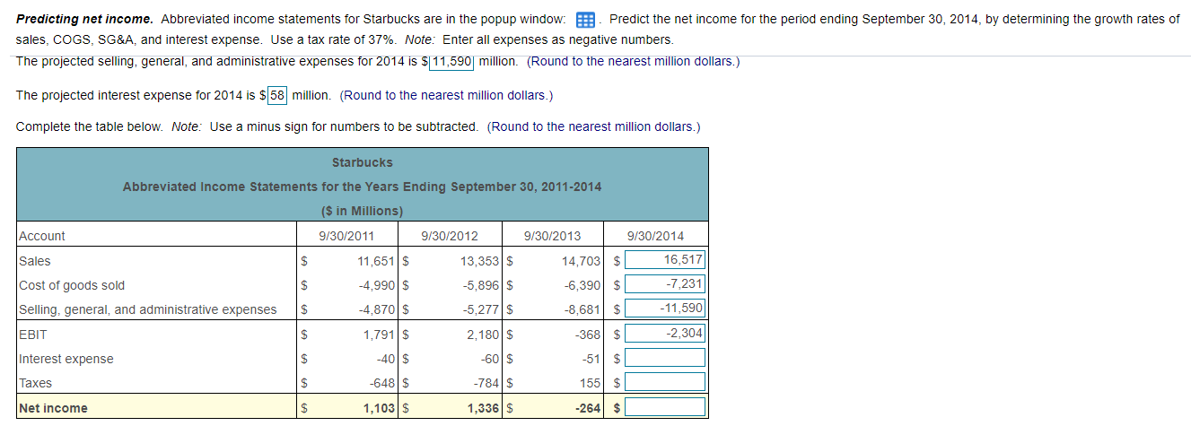Click 2012 EBIT value 2,180
The width and height of the screenshot is (1191, 426).
tap(483, 334)
